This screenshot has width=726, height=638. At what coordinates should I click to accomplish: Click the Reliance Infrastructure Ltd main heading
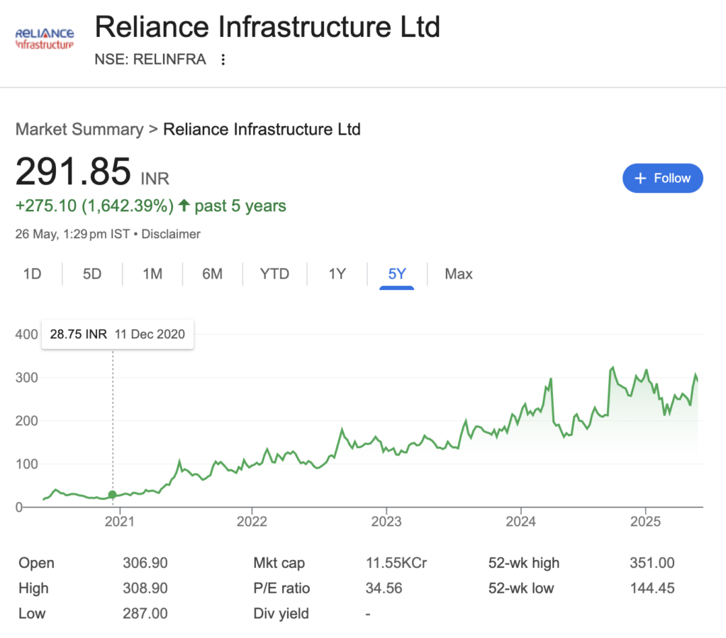pyautogui.click(x=267, y=27)
